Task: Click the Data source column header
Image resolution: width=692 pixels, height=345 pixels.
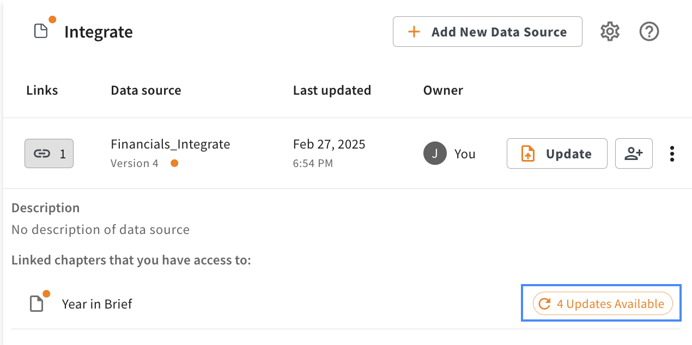Action: (146, 90)
